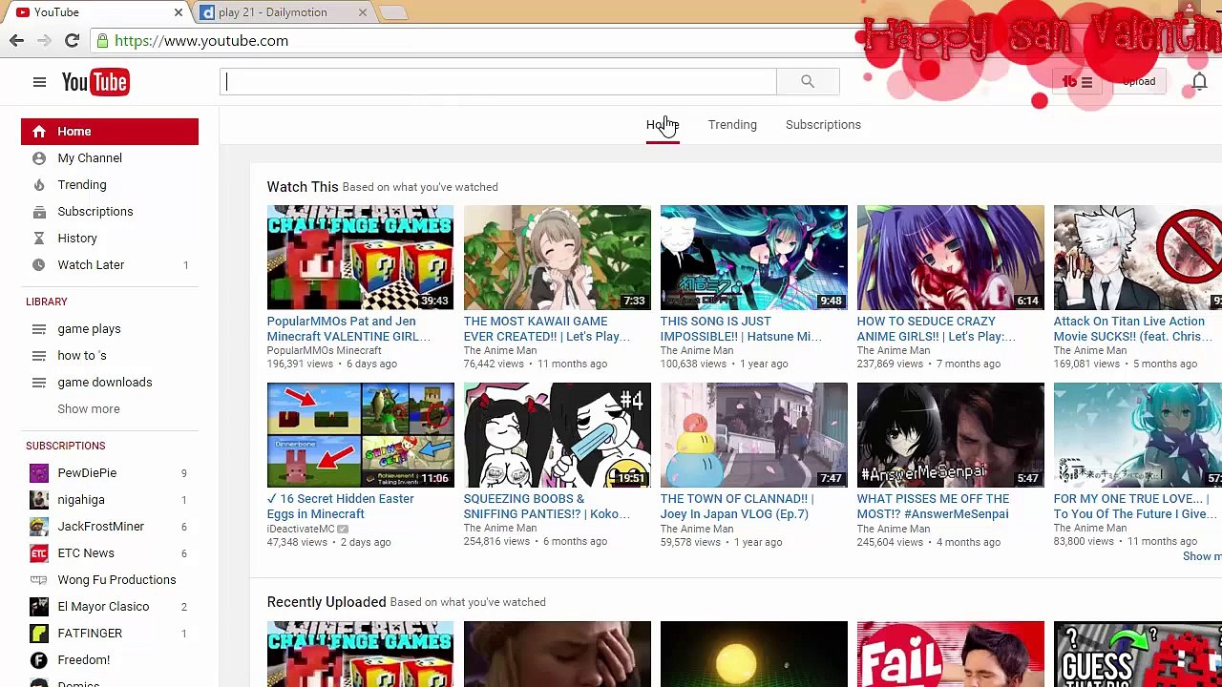This screenshot has width=1222, height=687.
Task: Open a new browser tab
Action: (393, 12)
